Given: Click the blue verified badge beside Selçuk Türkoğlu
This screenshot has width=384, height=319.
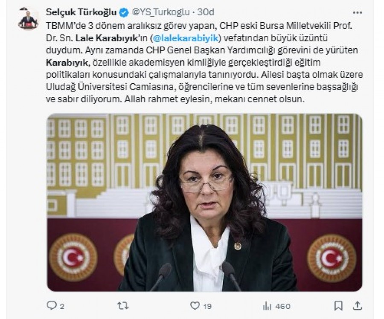Looking at the screenshot, I should tap(124, 12).
